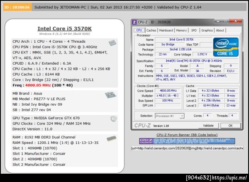This screenshot has height=182, width=249.
Task: Open the CPU tab in CPU-Z
Action: [139, 30]
